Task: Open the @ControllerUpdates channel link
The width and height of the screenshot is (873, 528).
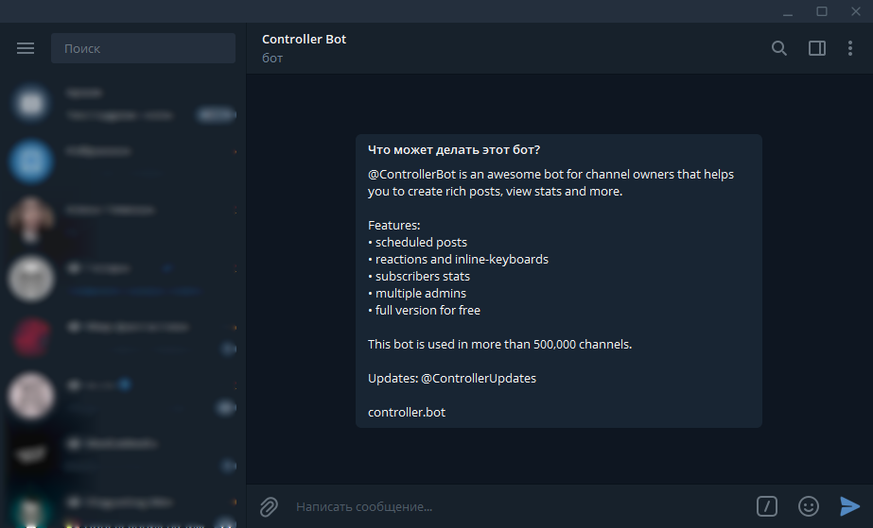Action: click(479, 378)
